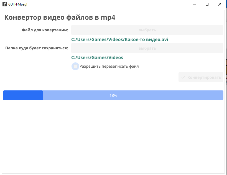Close the GUI FFMpeg window

coord(220,4)
